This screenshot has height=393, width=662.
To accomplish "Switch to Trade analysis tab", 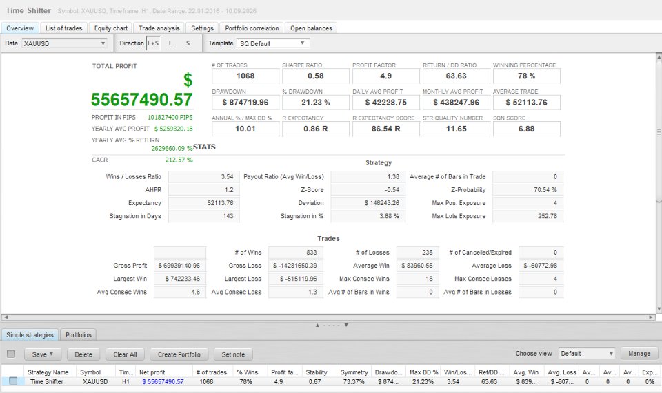I will [x=159, y=28].
